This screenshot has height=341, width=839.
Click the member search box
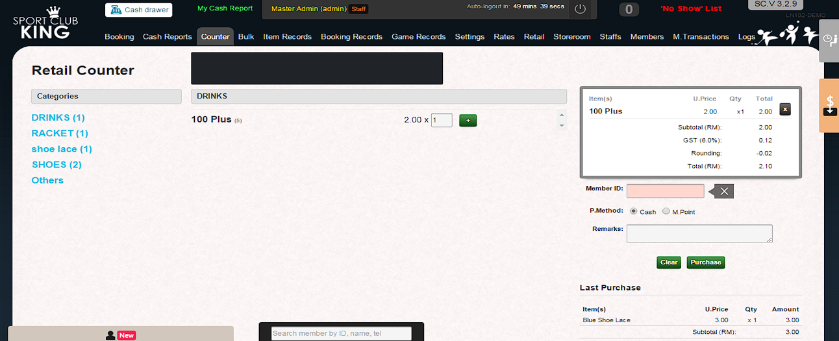pyautogui.click(x=341, y=333)
